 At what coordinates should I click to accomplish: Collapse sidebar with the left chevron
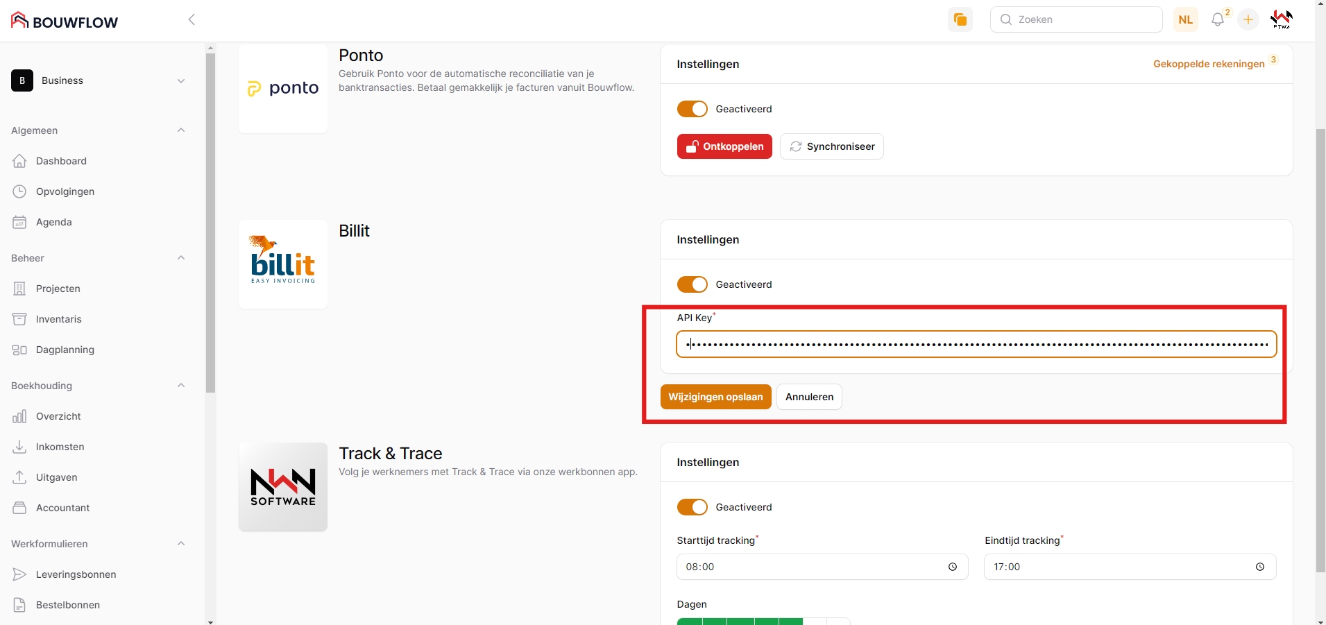(x=192, y=20)
